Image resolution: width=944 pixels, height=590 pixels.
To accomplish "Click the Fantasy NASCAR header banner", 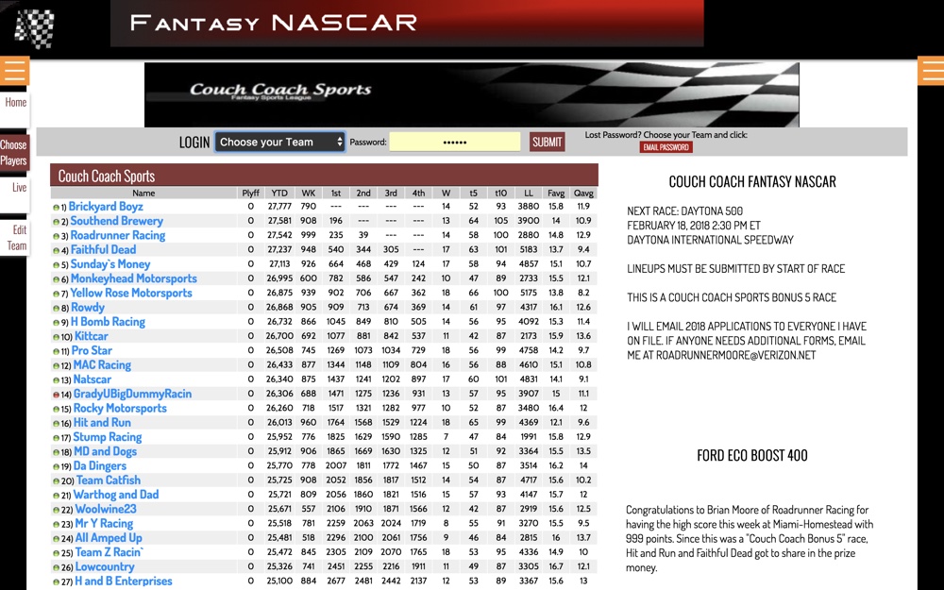I will (x=407, y=23).
